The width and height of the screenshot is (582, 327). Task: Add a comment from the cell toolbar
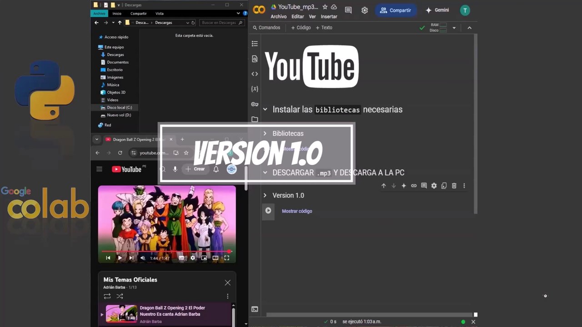tap(424, 186)
